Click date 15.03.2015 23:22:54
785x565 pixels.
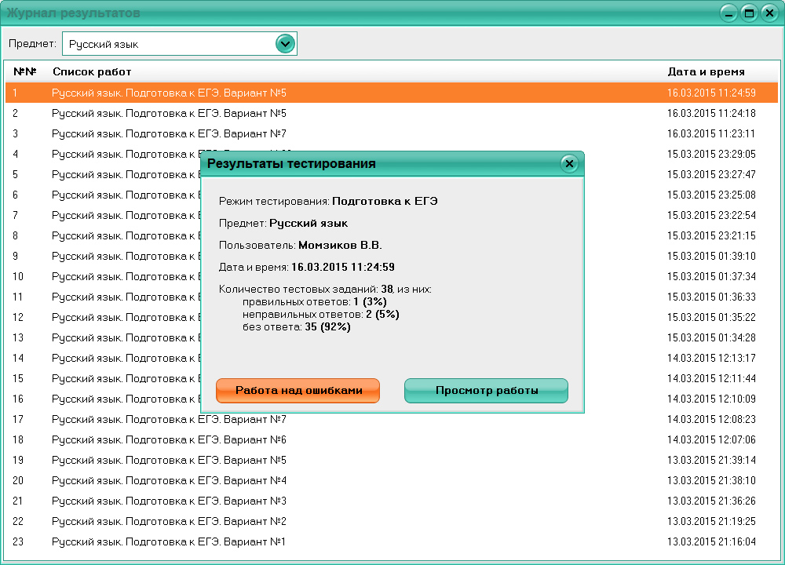tap(711, 215)
